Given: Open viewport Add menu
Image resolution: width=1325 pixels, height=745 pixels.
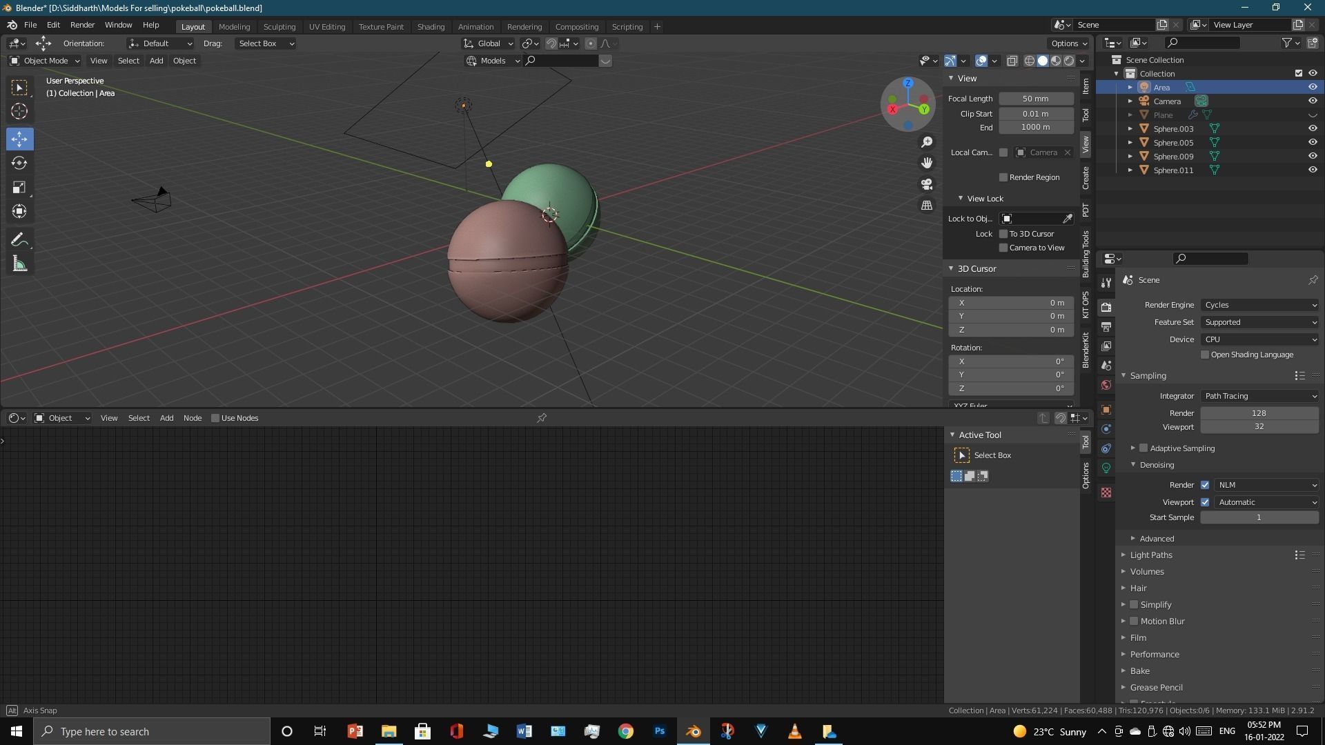Looking at the screenshot, I should click(x=156, y=61).
